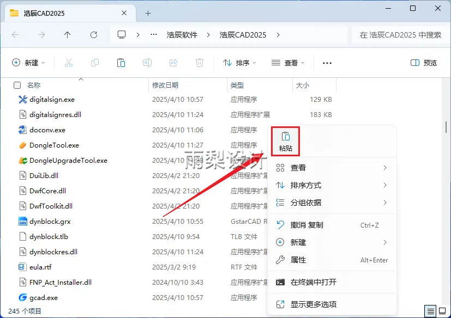The image size is (451, 318).
Task: Click the Share icon in toolbar
Action: pos(173,63)
